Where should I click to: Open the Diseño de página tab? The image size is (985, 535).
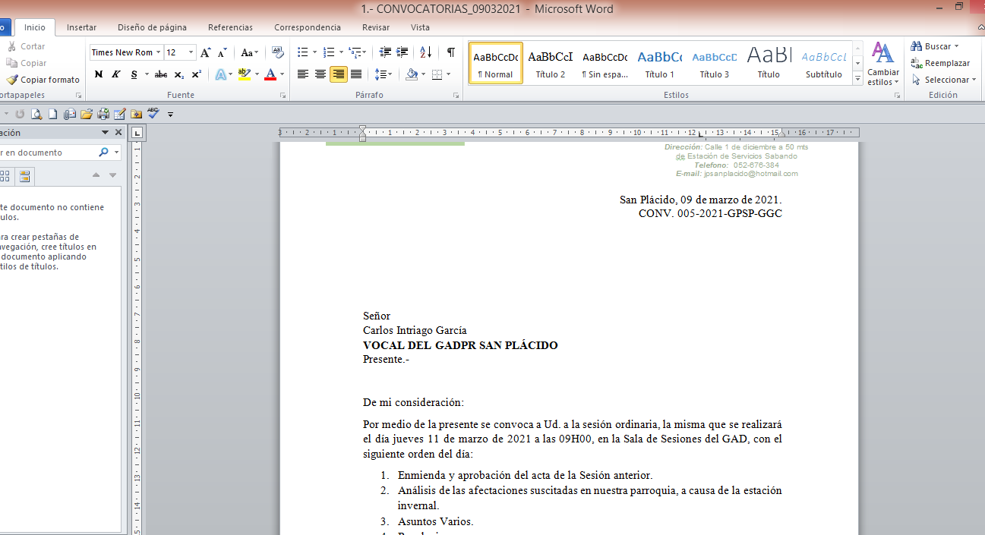[x=152, y=27]
